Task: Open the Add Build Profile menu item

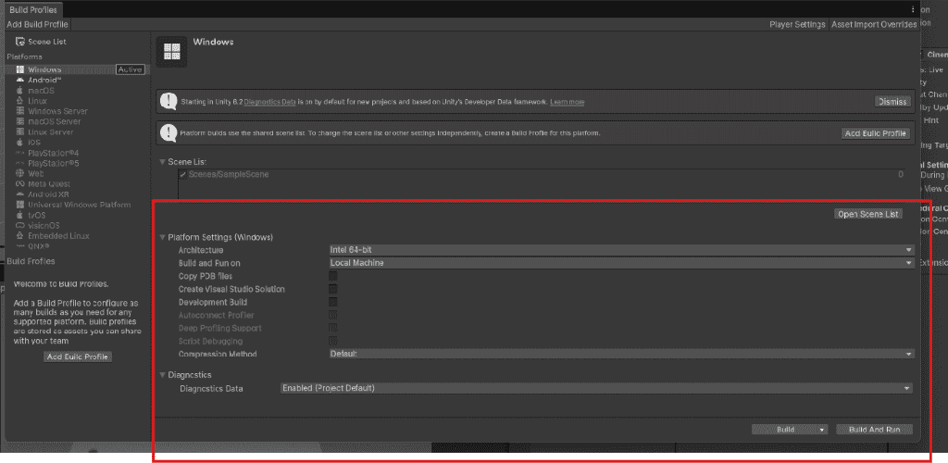Action: [37, 25]
